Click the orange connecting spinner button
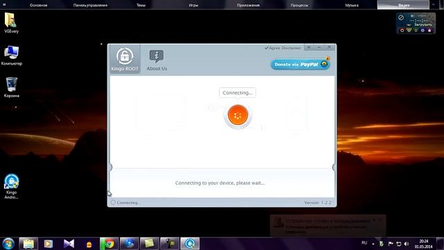 (x=237, y=115)
